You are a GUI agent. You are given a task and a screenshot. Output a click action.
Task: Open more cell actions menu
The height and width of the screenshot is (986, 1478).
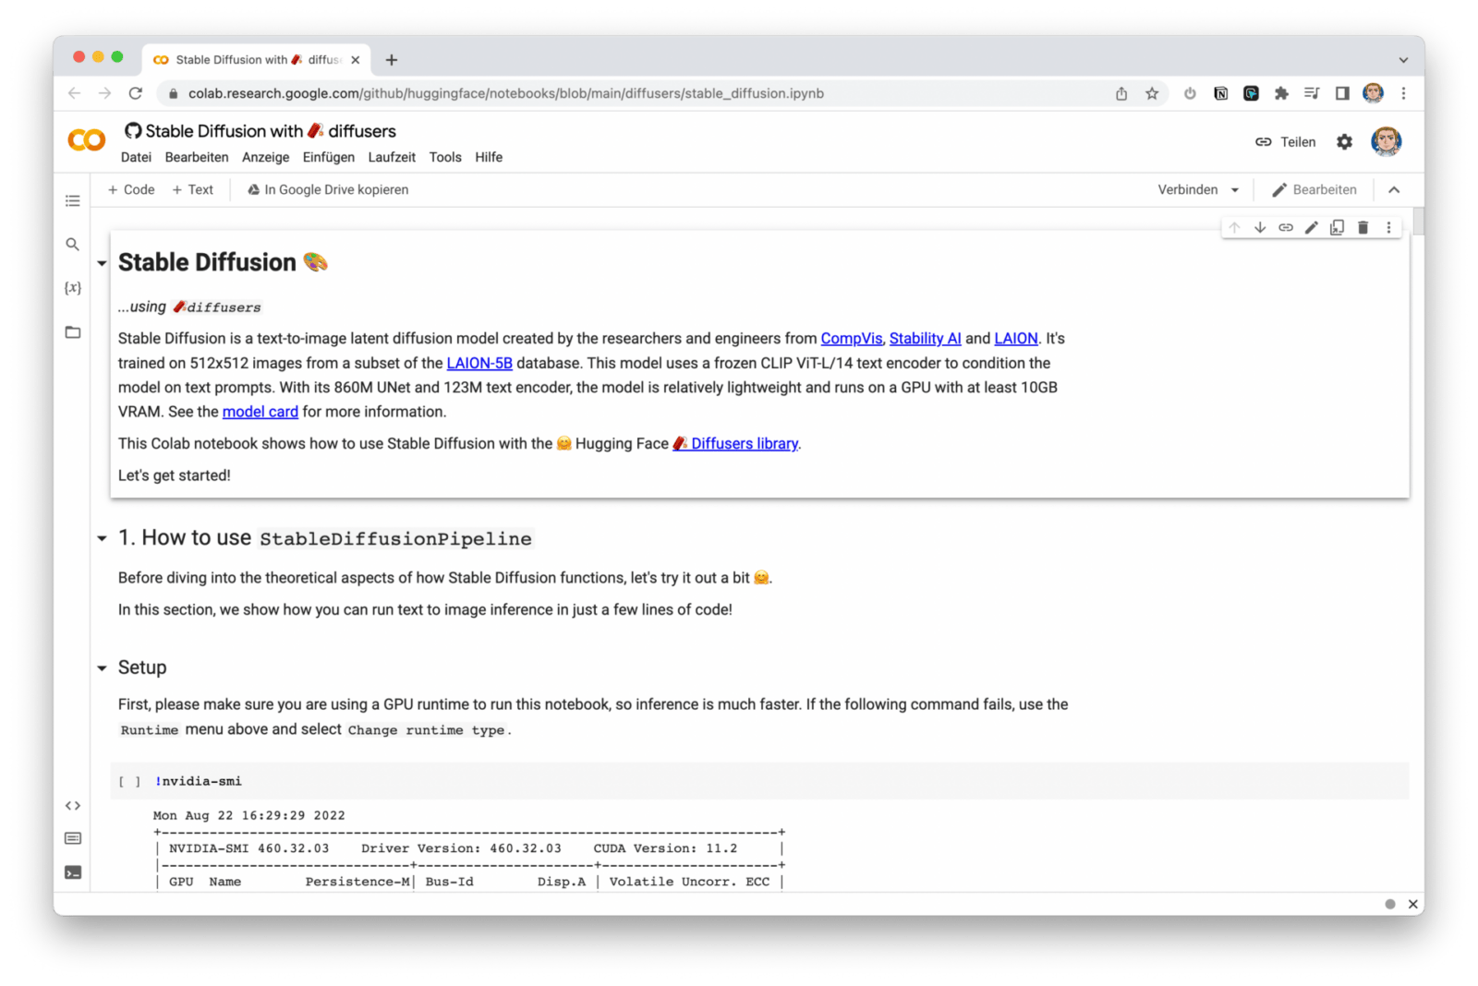point(1388,227)
